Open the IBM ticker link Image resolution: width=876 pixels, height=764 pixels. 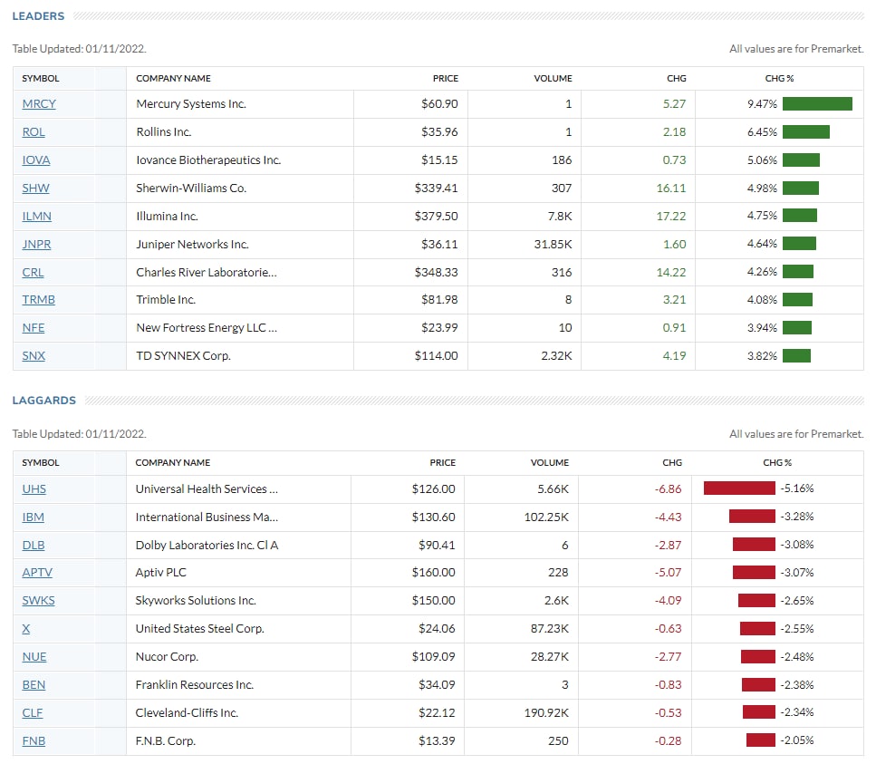point(33,517)
